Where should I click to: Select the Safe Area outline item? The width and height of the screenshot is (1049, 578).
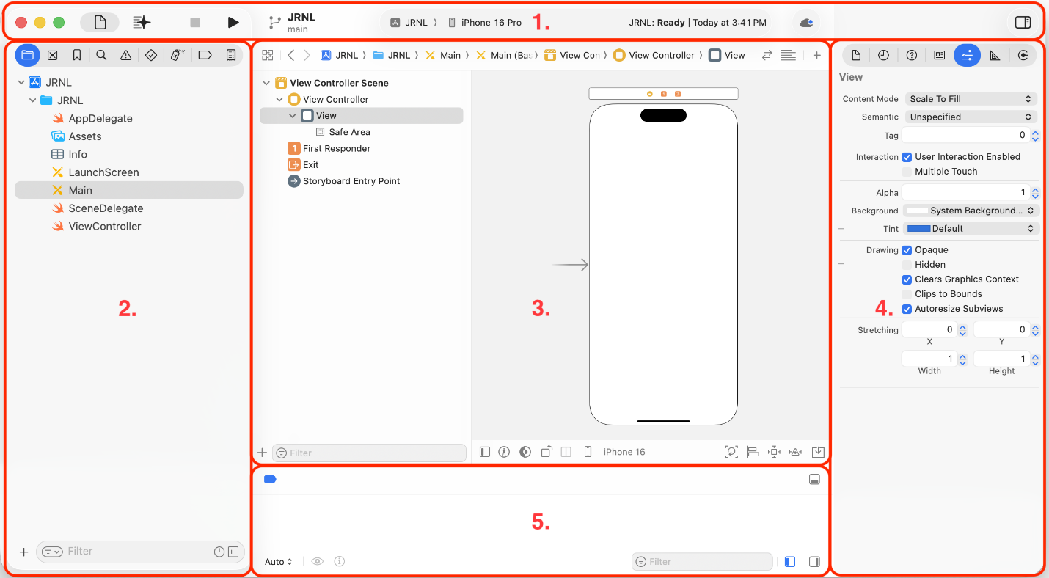point(348,131)
